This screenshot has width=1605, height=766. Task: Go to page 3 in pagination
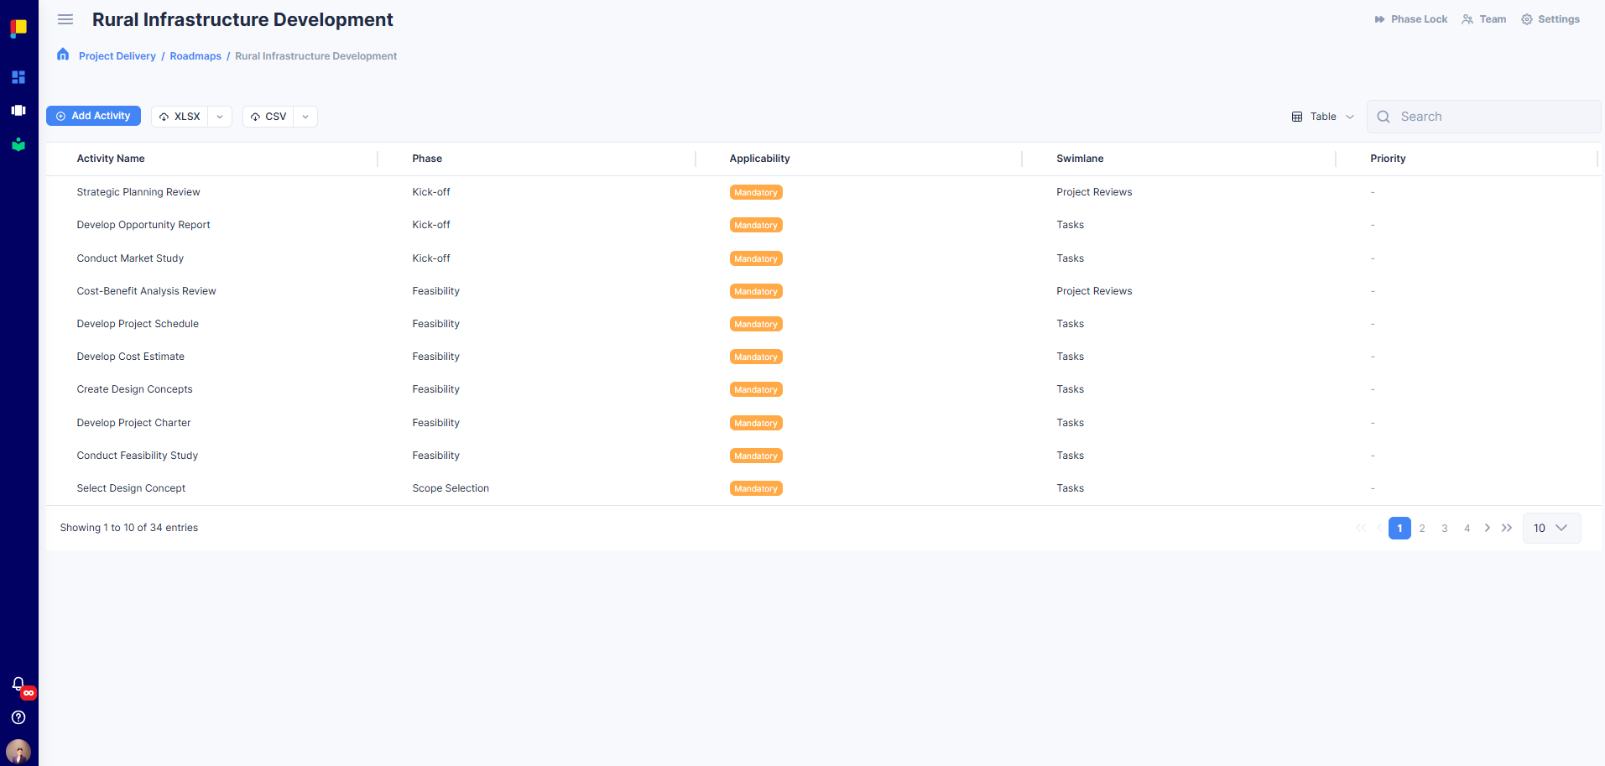click(x=1444, y=528)
